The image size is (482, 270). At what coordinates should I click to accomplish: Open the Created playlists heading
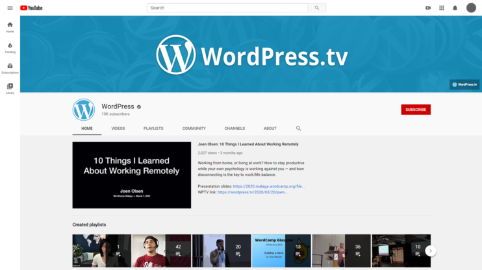pyautogui.click(x=89, y=225)
